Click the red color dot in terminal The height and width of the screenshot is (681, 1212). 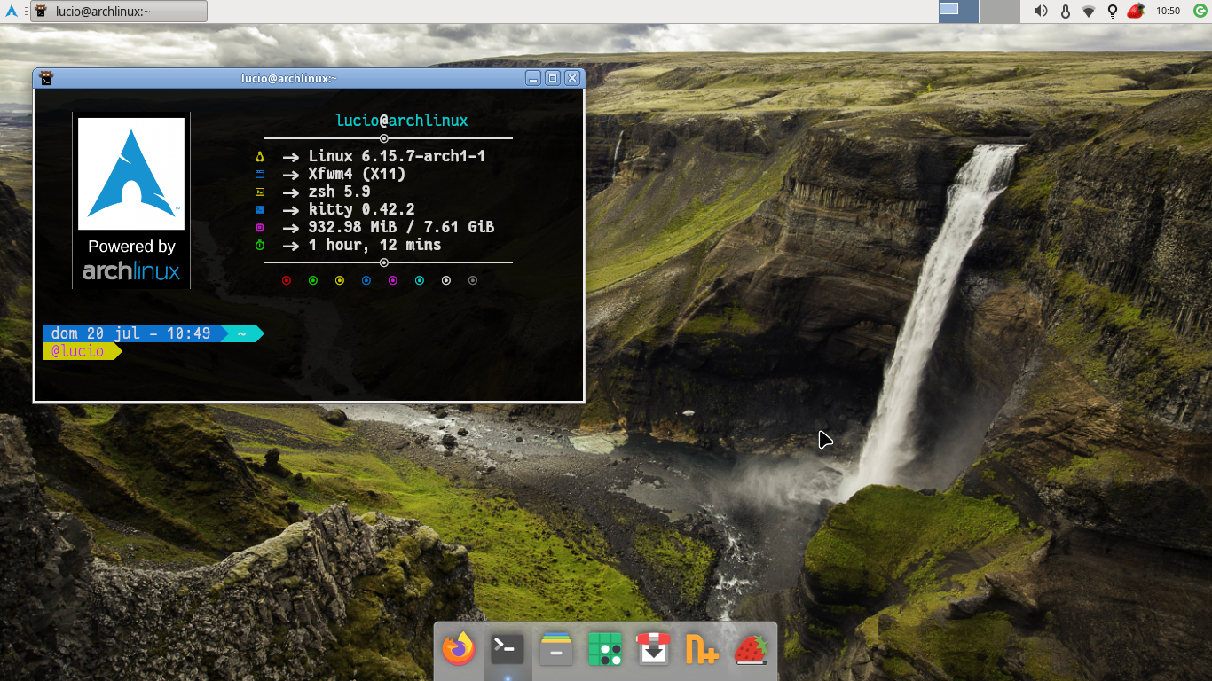(x=287, y=280)
